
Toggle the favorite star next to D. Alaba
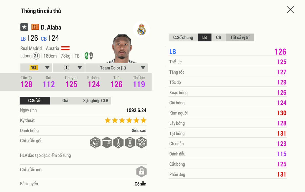pos(24,27)
